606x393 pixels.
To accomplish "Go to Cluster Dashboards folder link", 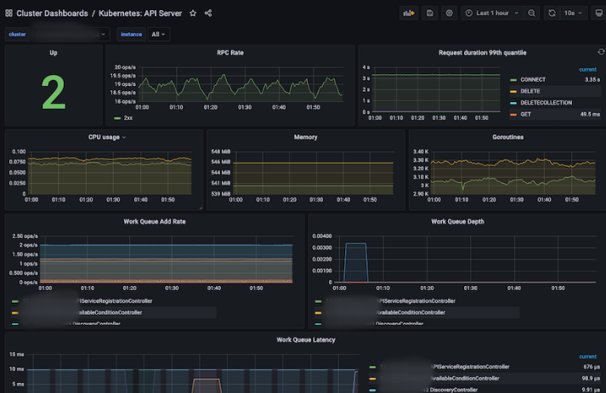I will 52,13.
